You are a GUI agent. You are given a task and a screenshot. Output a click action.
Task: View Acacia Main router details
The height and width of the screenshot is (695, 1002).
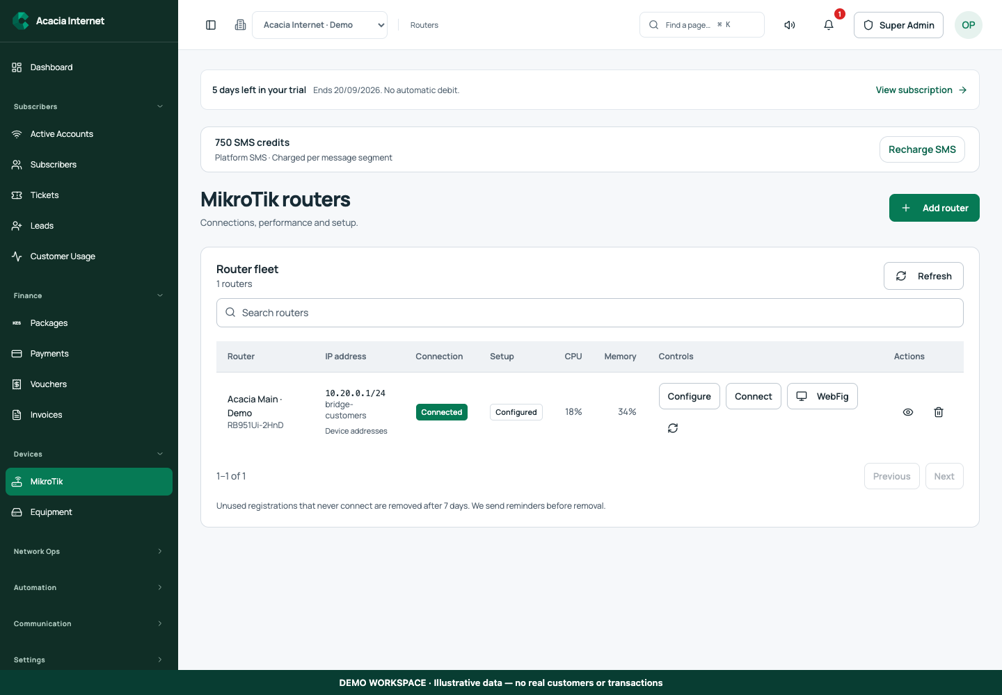coord(908,412)
